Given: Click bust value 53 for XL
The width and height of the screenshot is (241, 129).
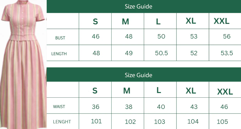Looking at the screenshot, I should coord(194,36).
